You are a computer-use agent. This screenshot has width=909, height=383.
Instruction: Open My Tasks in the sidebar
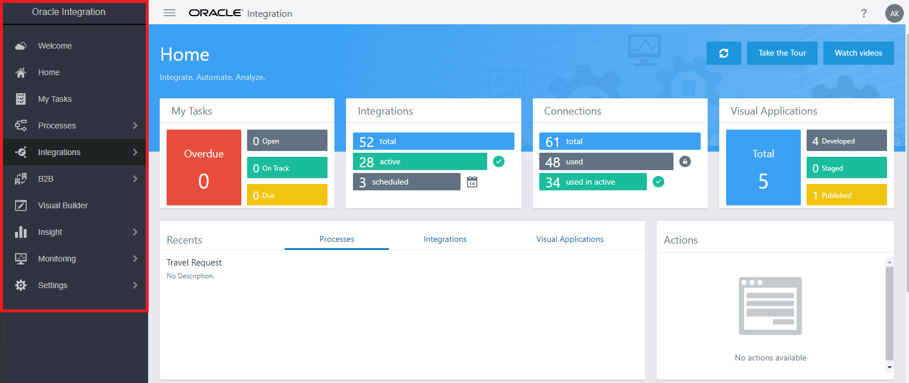click(75, 99)
